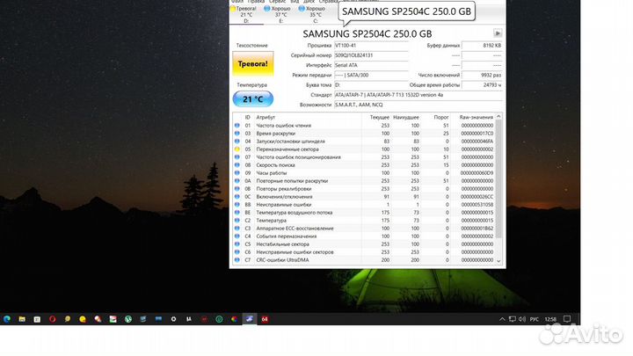This screenshot has width=633, height=356.
Task: Open the gear settings app on the taskbar
Action: click(173, 319)
